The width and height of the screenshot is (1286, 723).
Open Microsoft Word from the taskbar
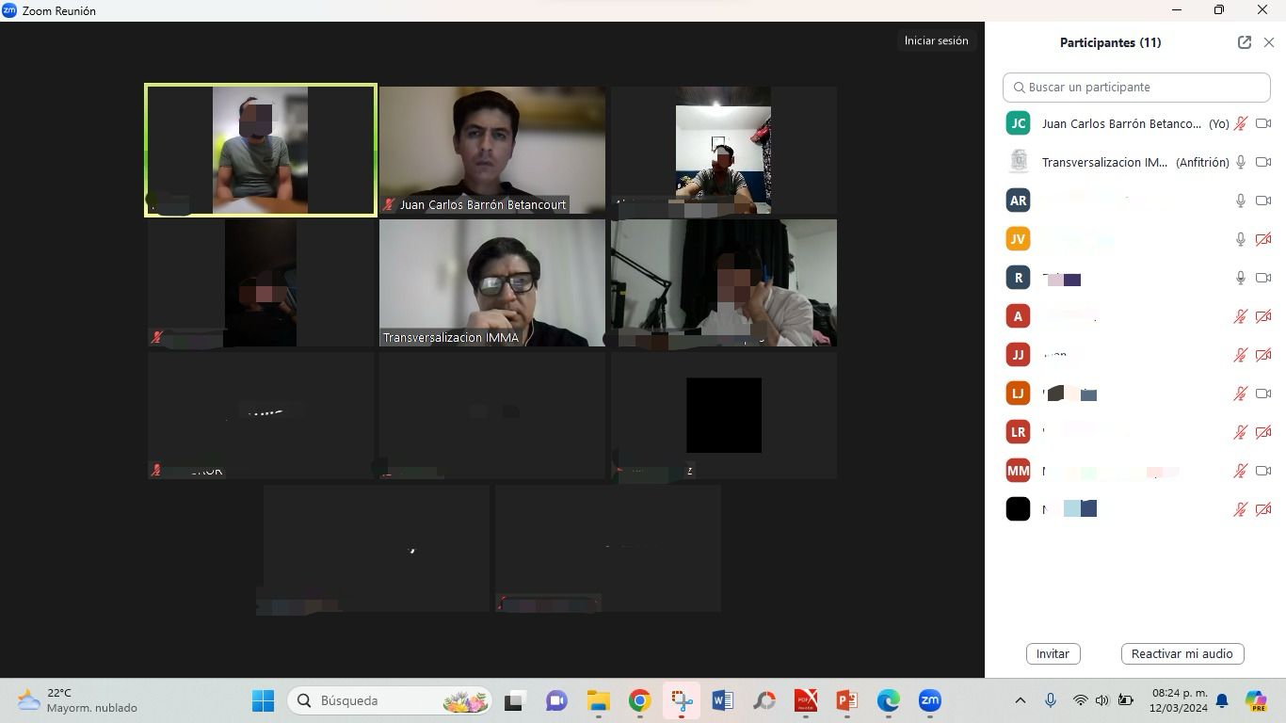(722, 700)
